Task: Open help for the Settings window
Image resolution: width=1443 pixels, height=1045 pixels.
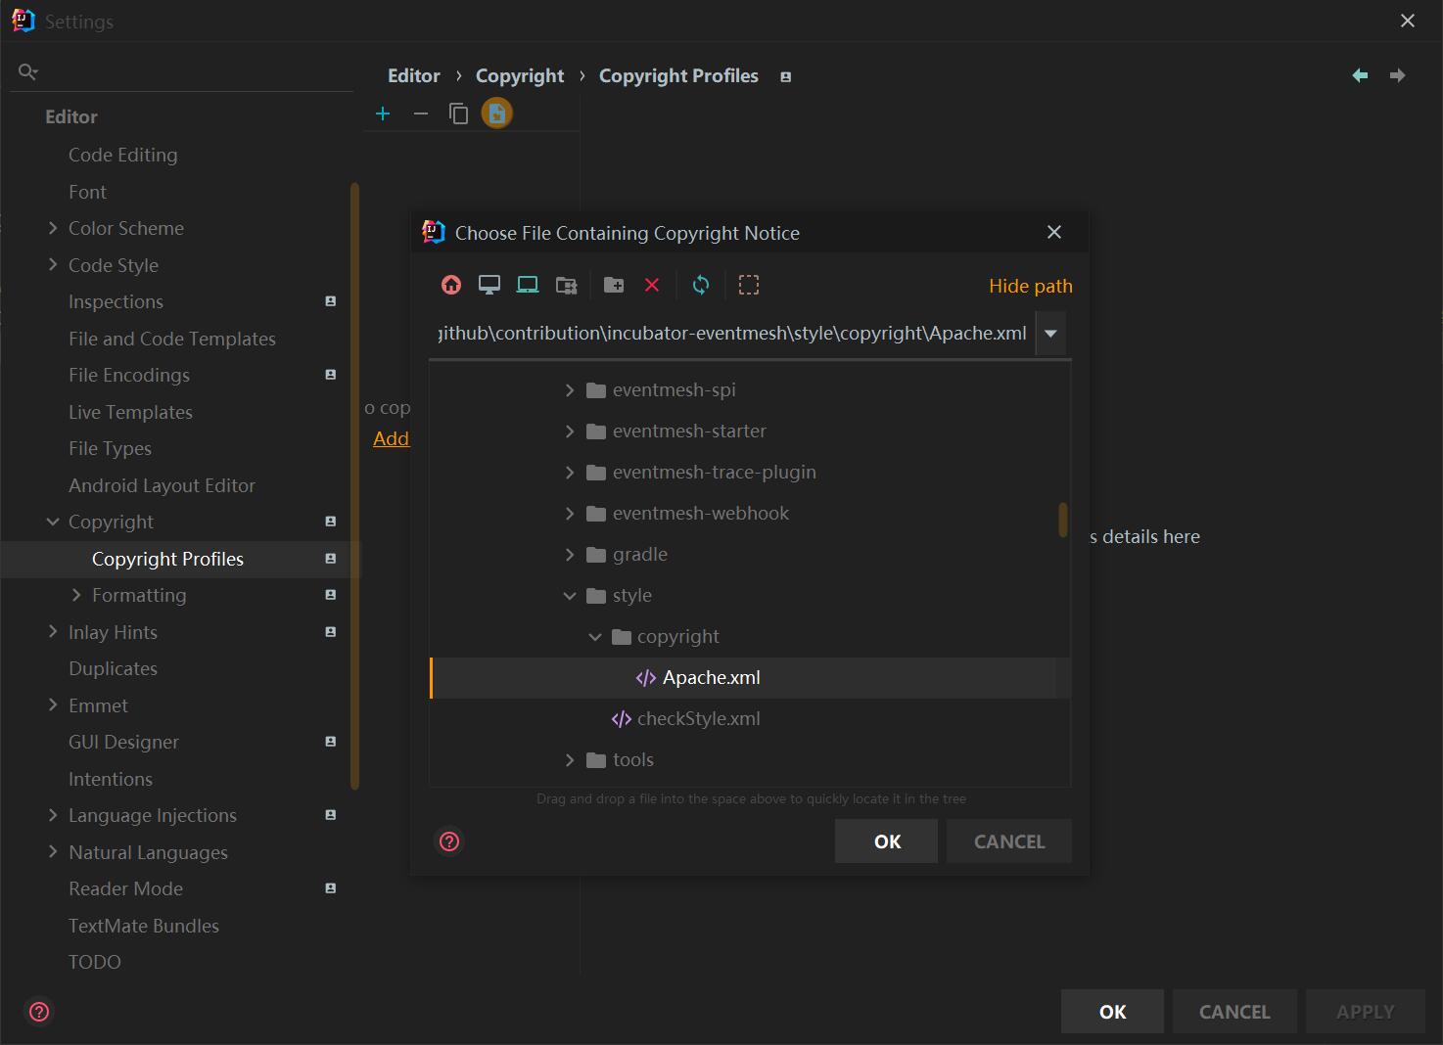Action: point(39,1012)
